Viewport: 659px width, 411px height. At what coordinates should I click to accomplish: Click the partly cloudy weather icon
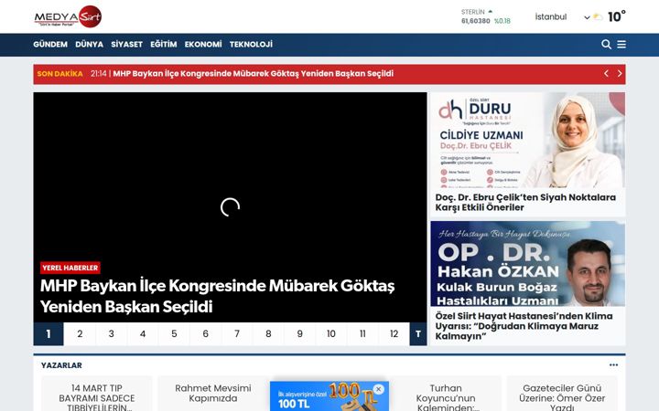coord(598,17)
